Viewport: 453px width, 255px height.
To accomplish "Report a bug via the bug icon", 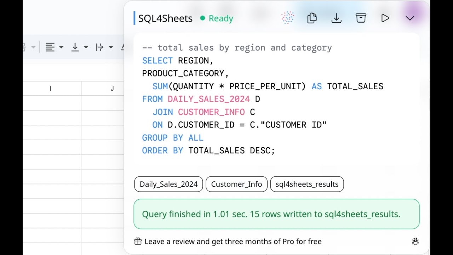I will point(415,241).
